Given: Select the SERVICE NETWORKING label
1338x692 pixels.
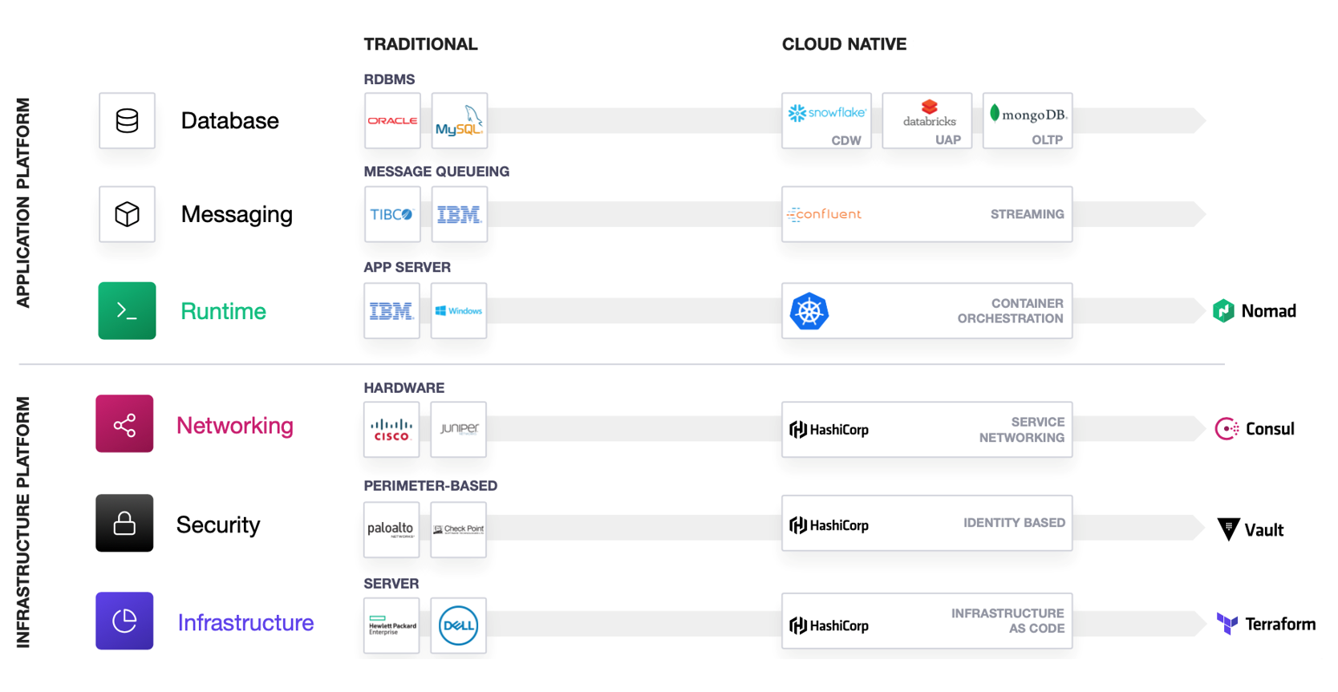Looking at the screenshot, I should coord(1021,430).
